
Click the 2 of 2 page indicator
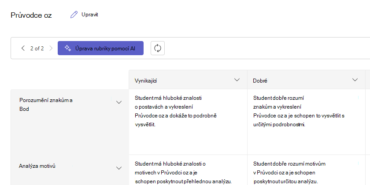coord(37,49)
